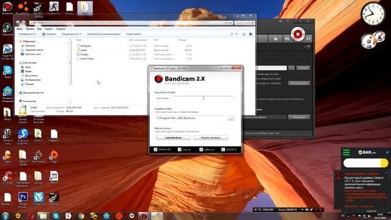This screenshot has width=391, height=220.
Task: Click the site link icon in crack footer
Action: coord(156,150)
